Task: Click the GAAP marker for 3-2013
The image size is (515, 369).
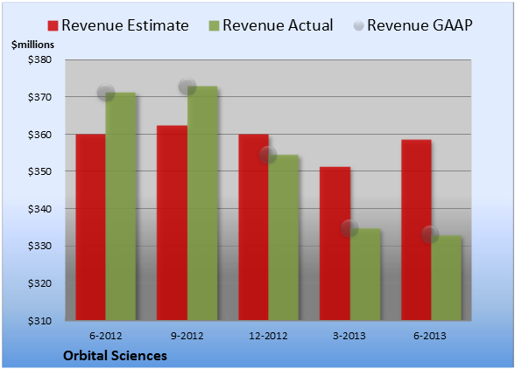Action: (349, 228)
